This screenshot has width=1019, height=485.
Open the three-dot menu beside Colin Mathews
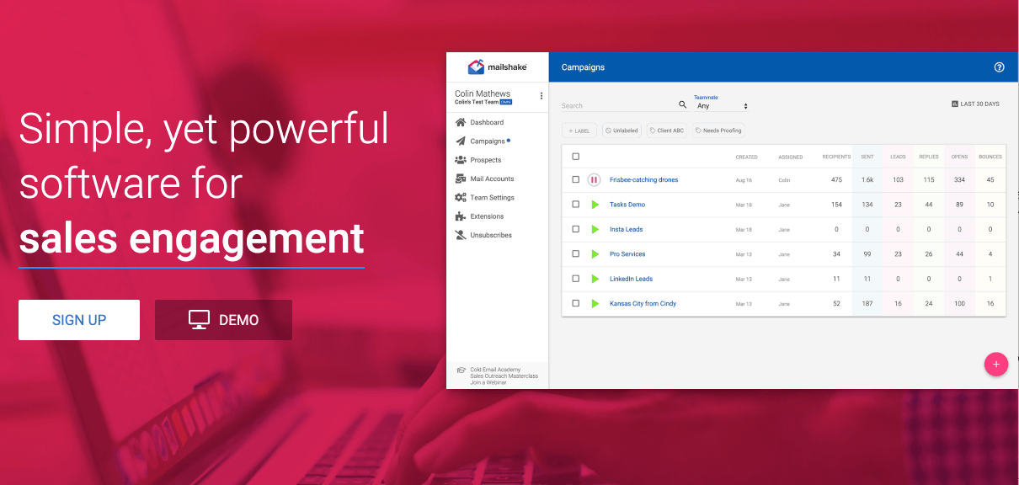(x=542, y=96)
